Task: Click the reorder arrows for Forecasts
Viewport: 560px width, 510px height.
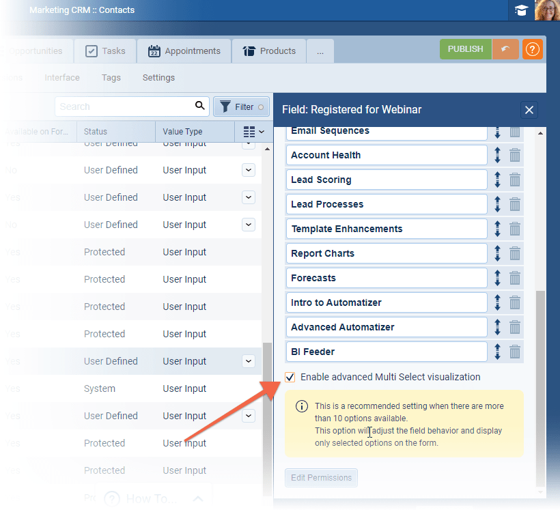Action: pyautogui.click(x=497, y=278)
